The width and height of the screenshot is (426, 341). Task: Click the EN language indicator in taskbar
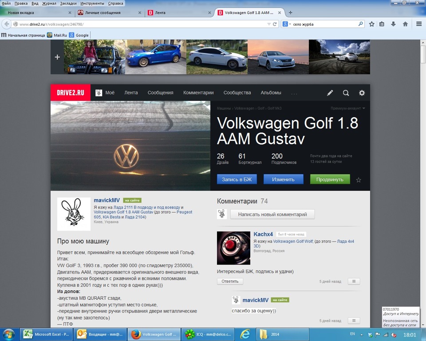pos(352,334)
